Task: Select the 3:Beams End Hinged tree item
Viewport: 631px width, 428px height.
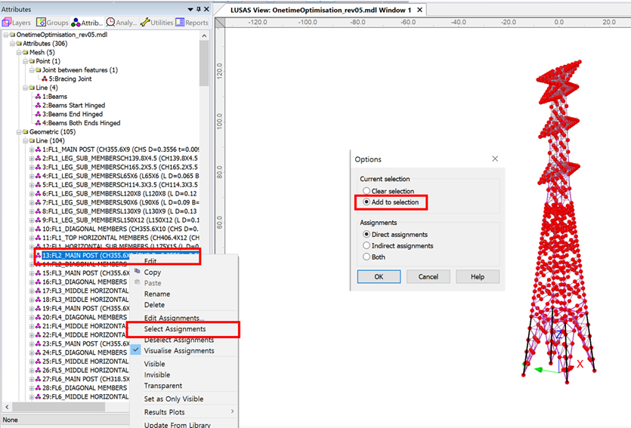Action: (x=72, y=114)
